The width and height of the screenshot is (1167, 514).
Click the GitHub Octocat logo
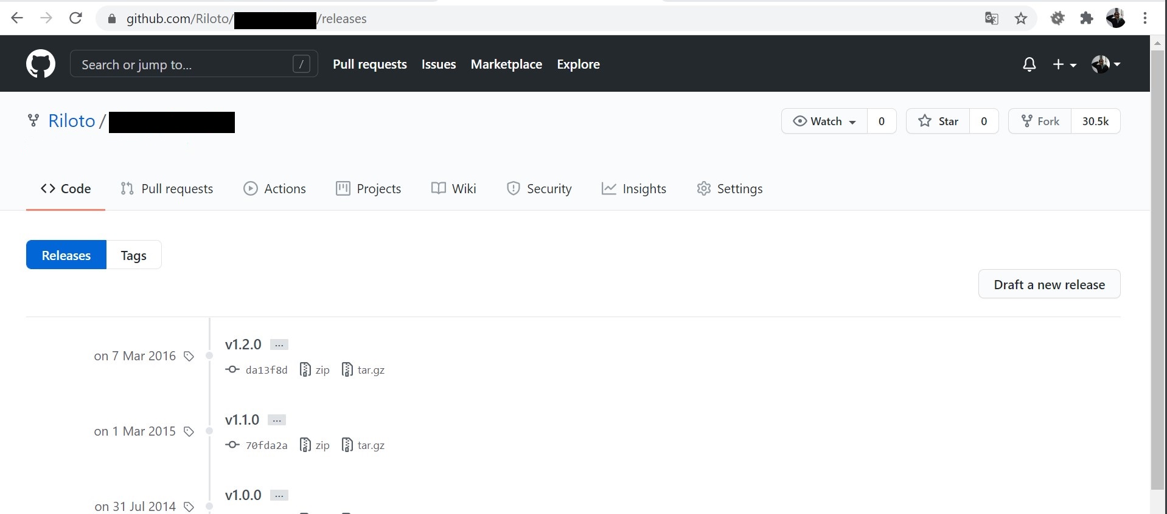point(41,64)
